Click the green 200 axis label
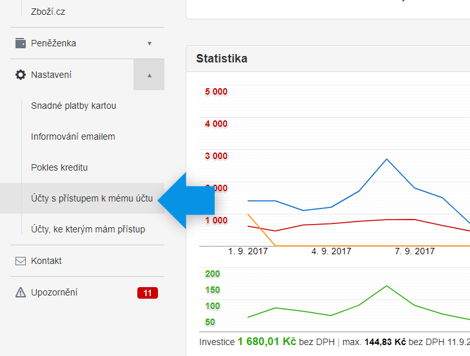The width and height of the screenshot is (470, 356). point(213,274)
